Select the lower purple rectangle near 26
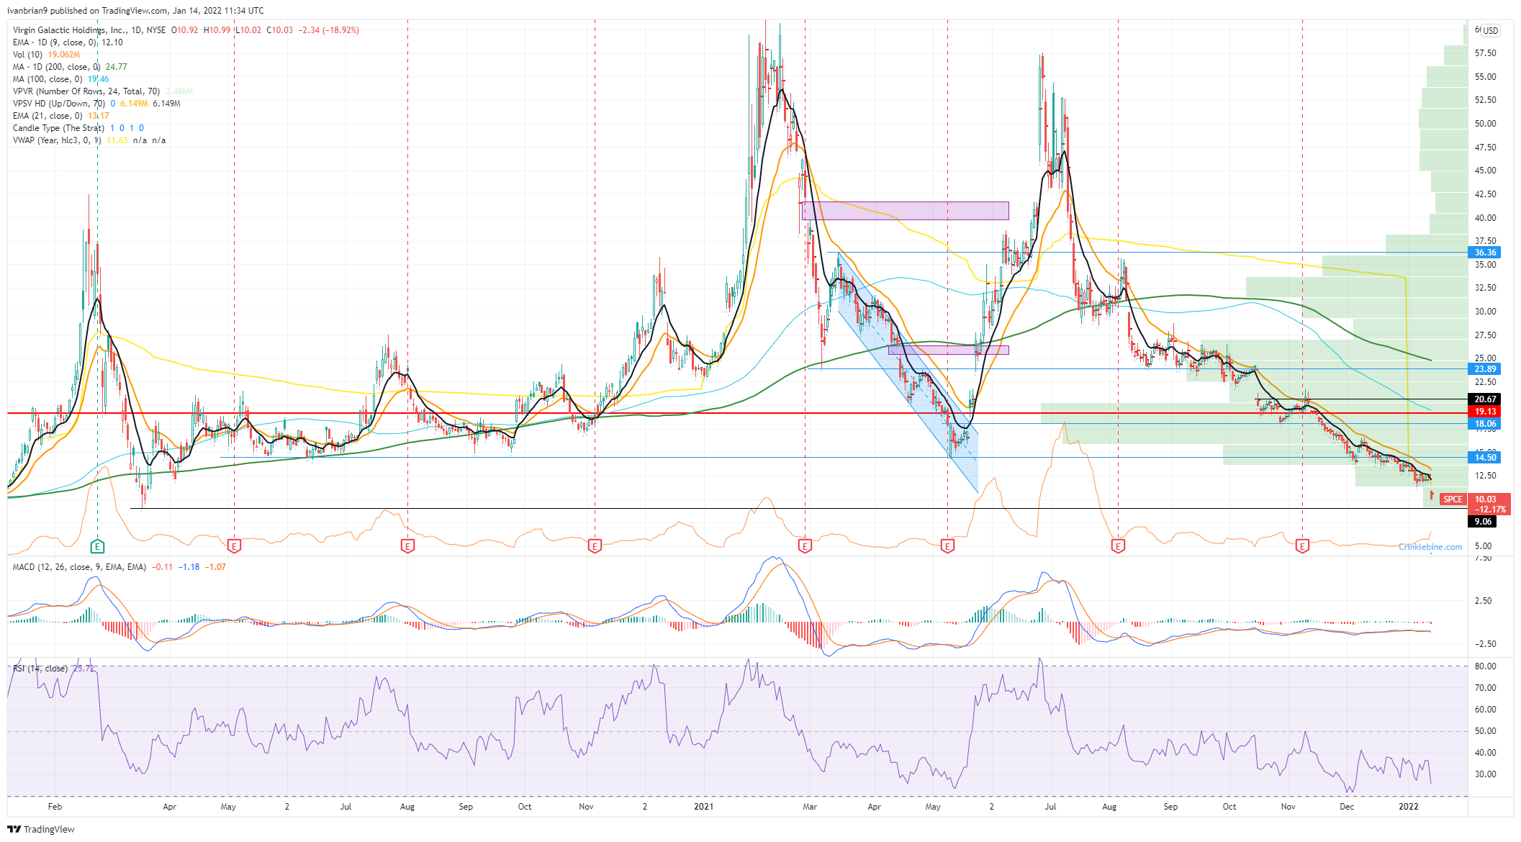The image size is (1521, 842). point(949,350)
